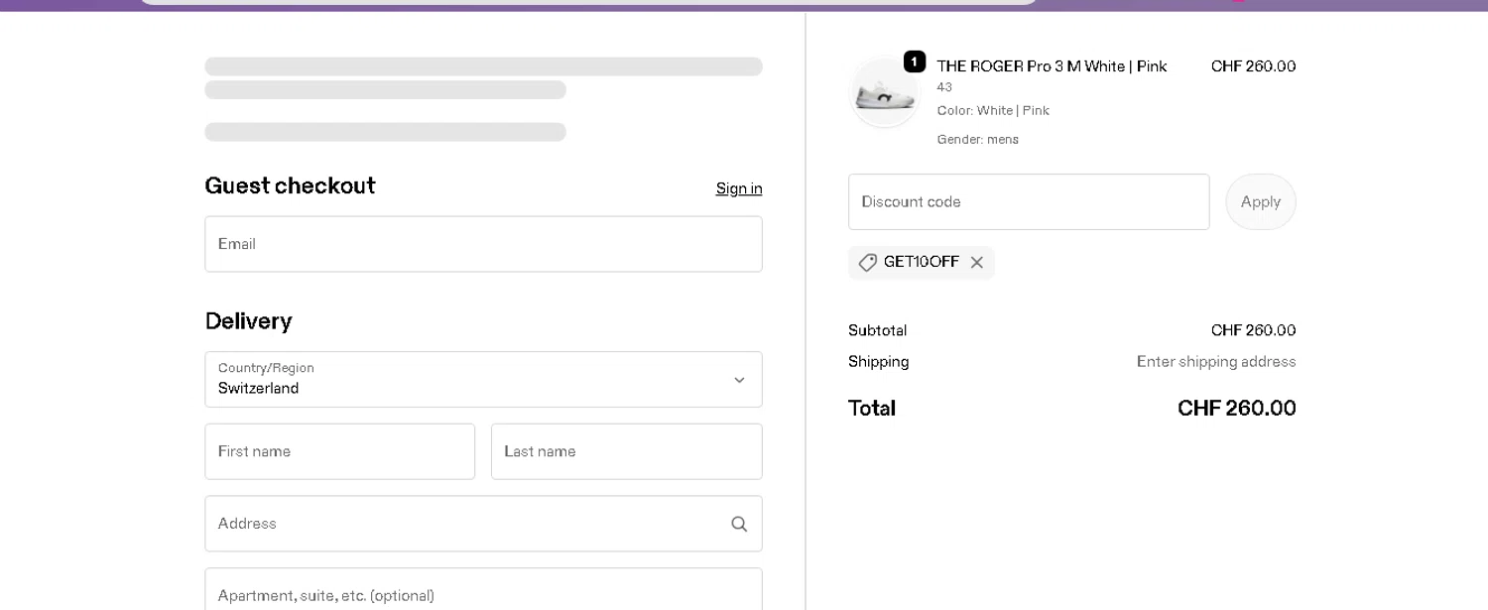Click the address search magnifier icon

[x=739, y=524]
